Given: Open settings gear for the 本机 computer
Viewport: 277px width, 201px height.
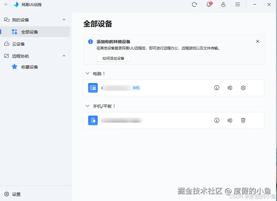Looking at the screenshot, I should 243,88.
